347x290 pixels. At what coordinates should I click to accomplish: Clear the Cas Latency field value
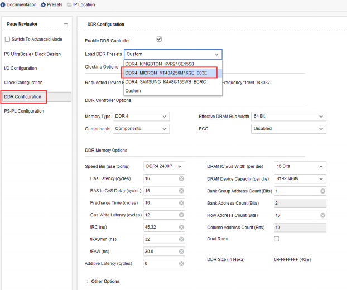[181, 178]
